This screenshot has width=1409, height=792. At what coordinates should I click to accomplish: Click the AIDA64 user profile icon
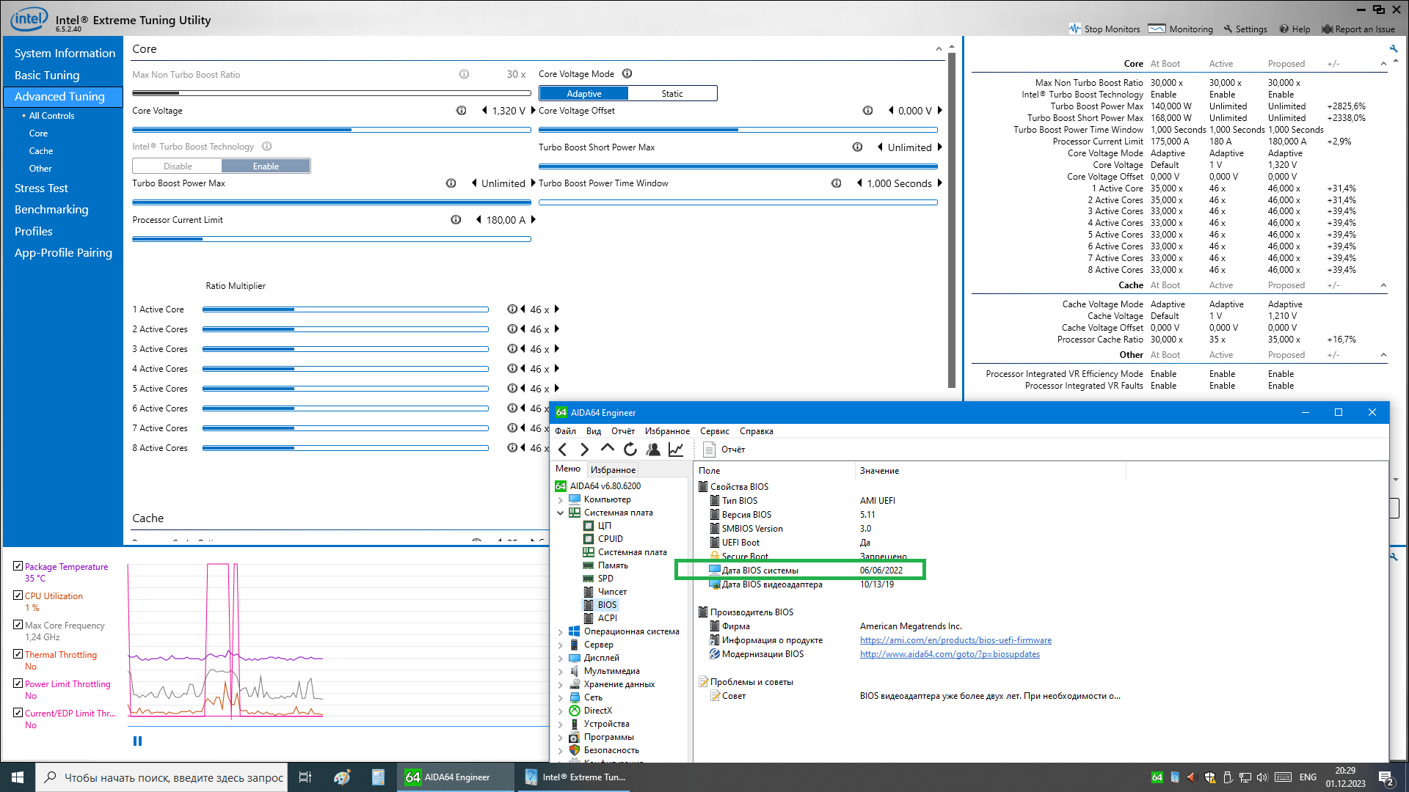pos(653,450)
